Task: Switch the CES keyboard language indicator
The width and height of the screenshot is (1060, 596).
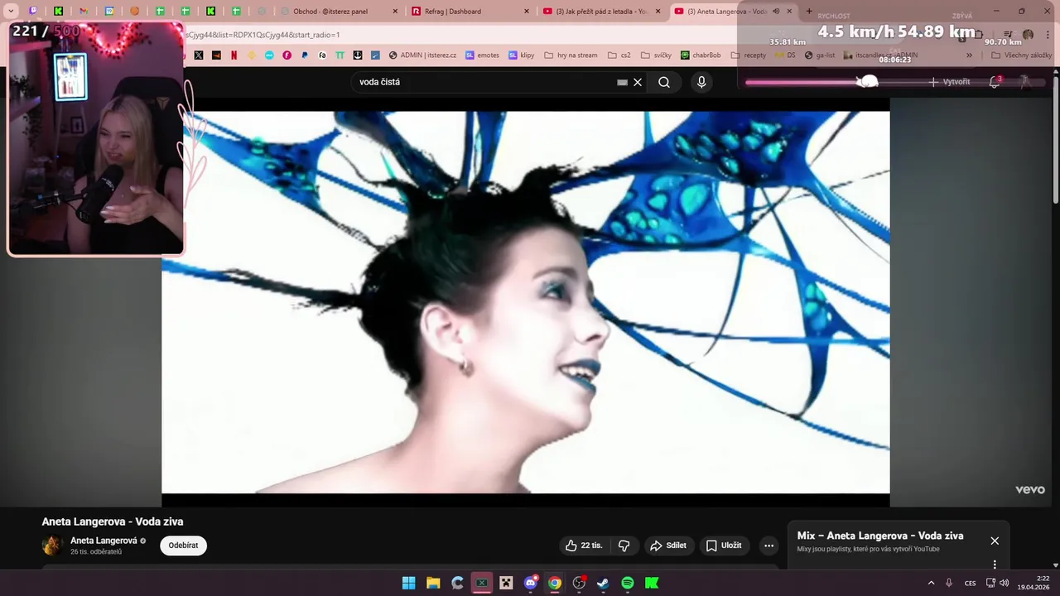Action: [970, 583]
